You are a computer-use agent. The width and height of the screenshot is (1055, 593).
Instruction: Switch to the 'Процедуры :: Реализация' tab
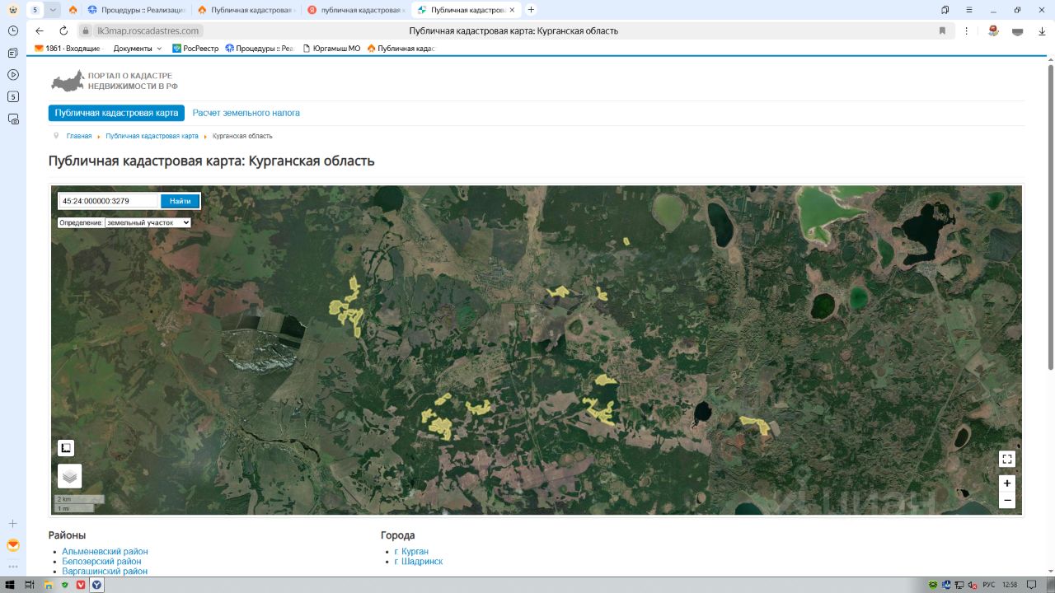click(136, 10)
